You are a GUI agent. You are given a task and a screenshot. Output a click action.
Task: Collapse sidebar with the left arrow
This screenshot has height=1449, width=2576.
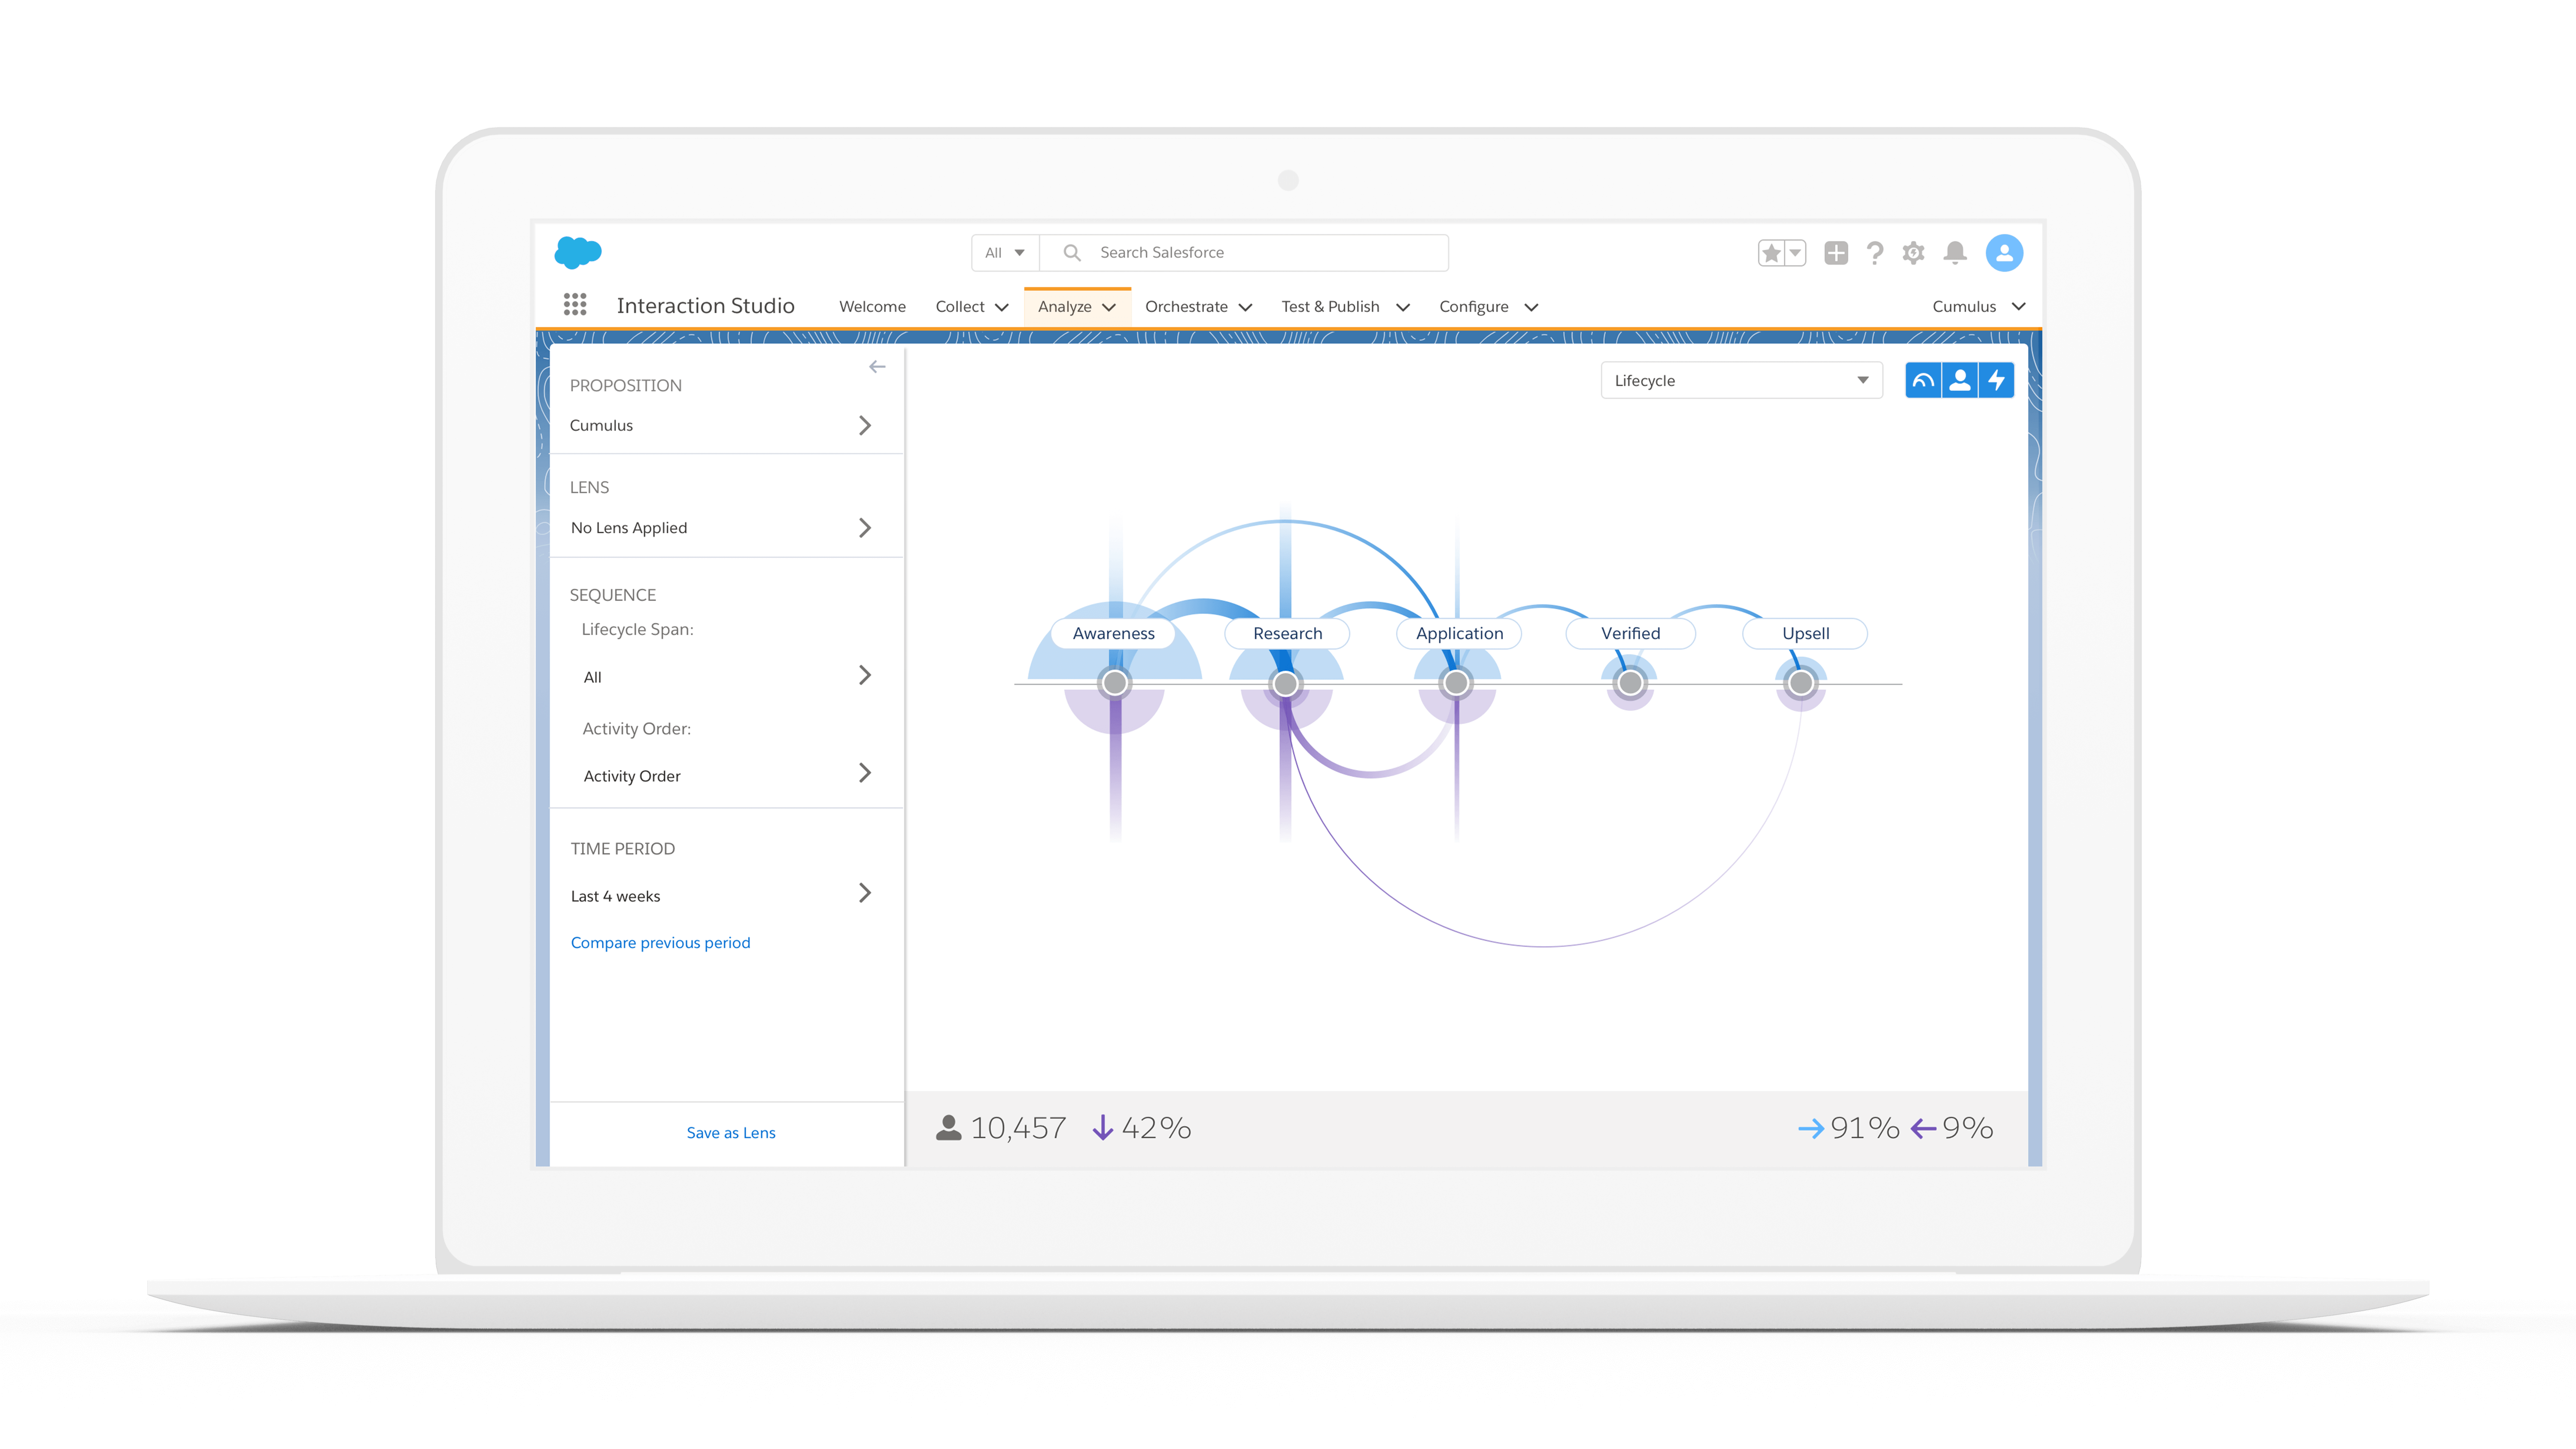click(877, 367)
